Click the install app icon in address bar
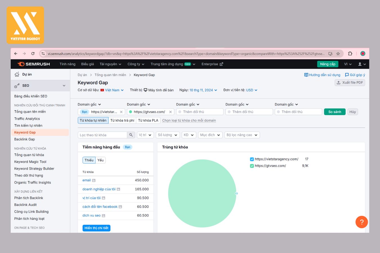This screenshot has width=380, height=253. click(330, 54)
